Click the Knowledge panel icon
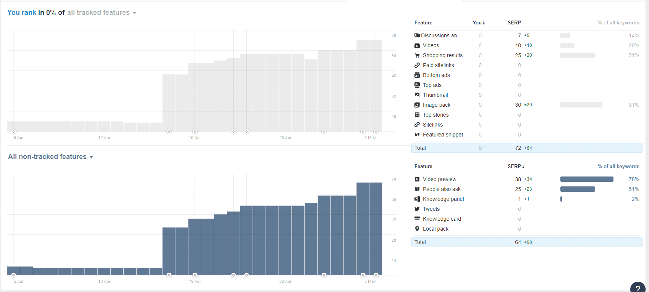649x292 pixels. pos(417,199)
